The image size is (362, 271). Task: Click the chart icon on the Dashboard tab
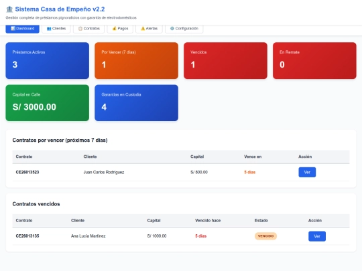(13, 28)
